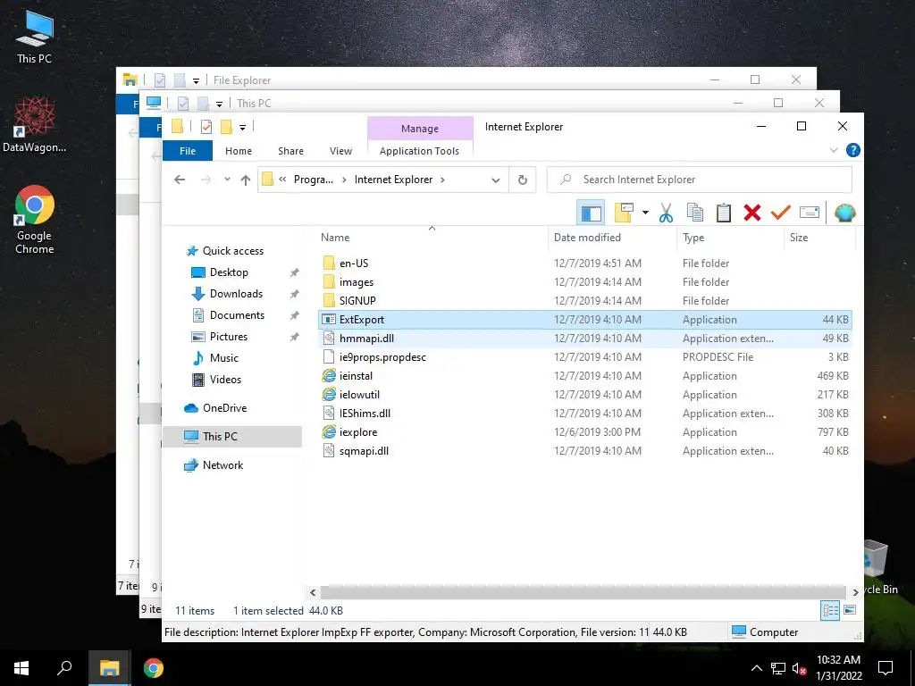Switch to Details view layout icon
Viewport: 915px width, 686px height.
tap(830, 610)
